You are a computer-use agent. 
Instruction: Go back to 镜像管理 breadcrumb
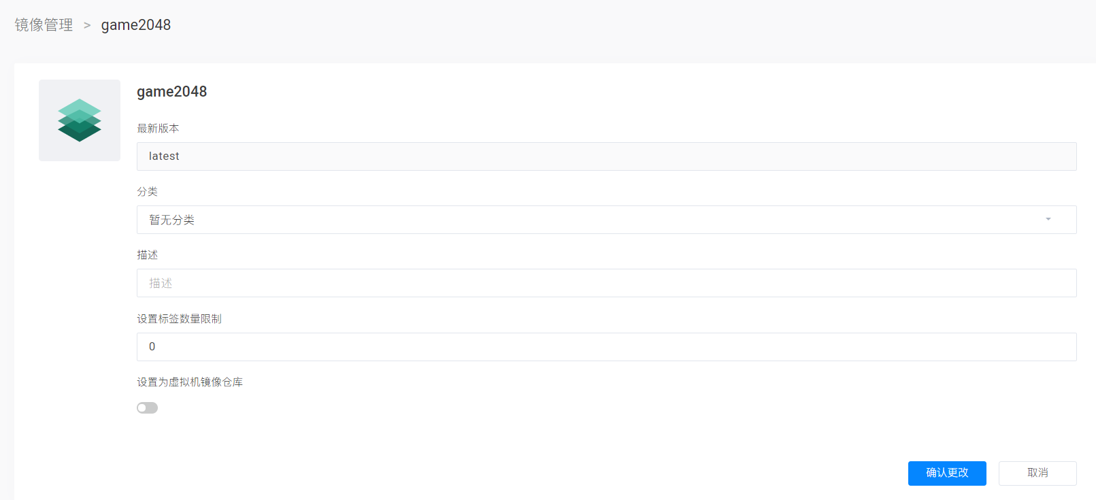pyautogui.click(x=44, y=25)
